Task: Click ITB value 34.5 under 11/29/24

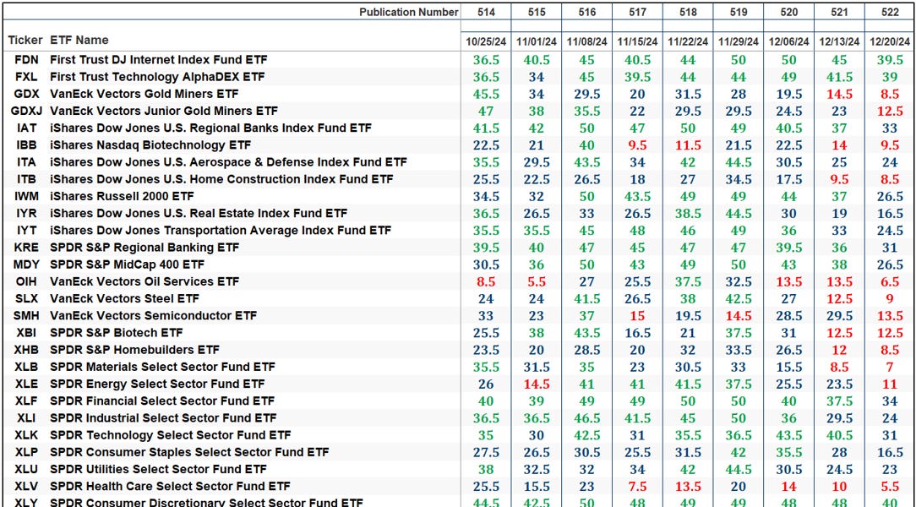Action: (739, 179)
